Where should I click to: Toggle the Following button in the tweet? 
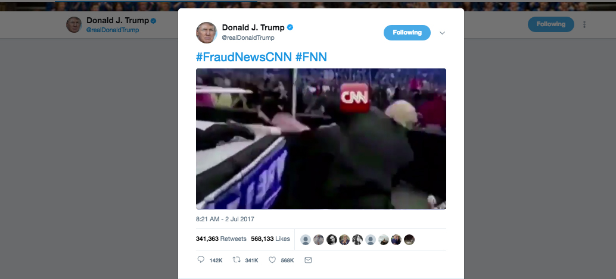tap(407, 33)
